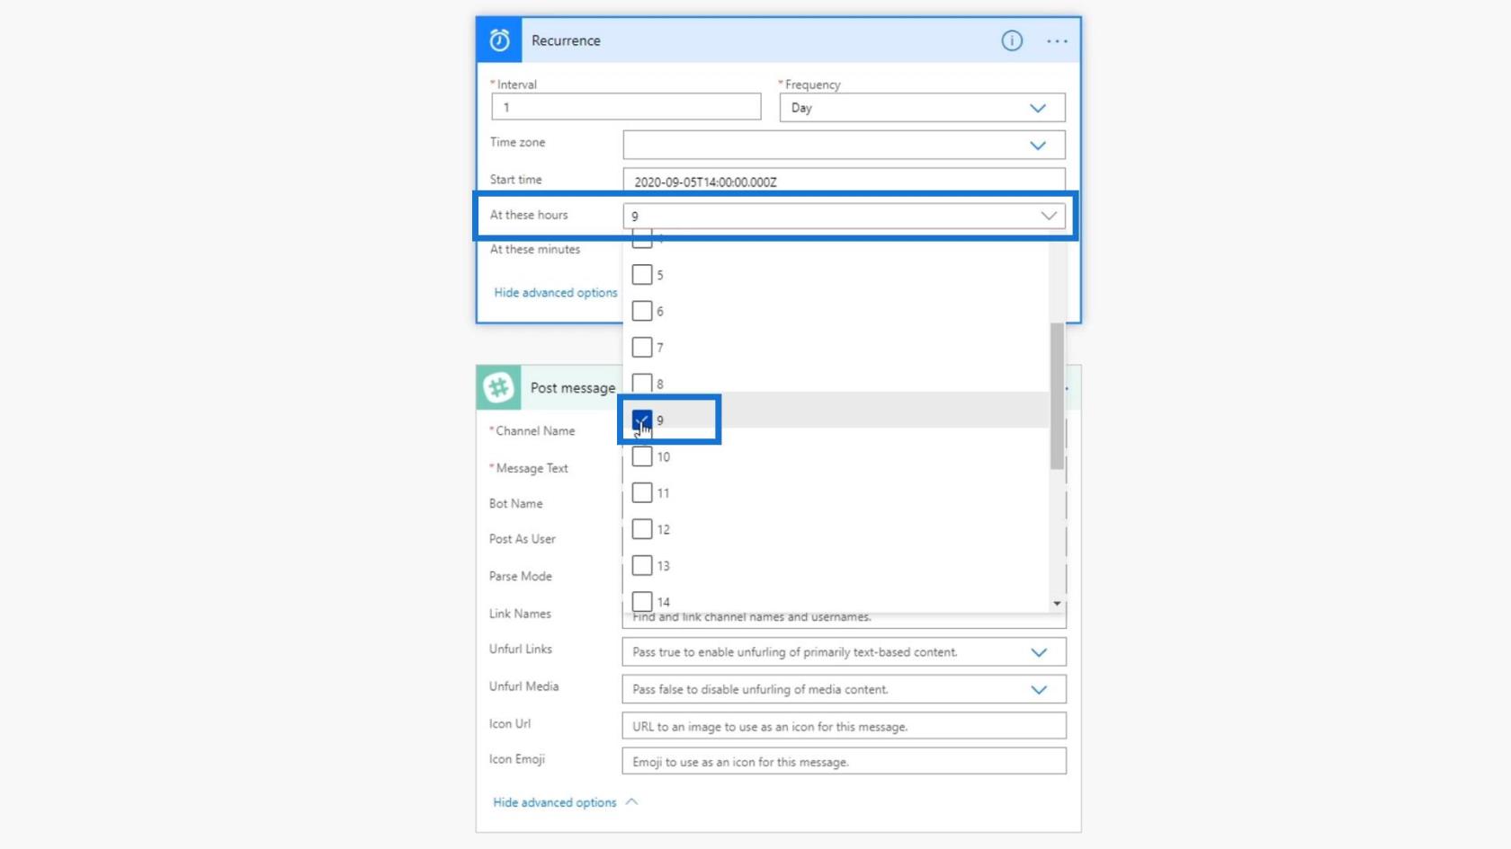
Task: Click the hours list scroll down arrow
Action: click(x=1057, y=604)
